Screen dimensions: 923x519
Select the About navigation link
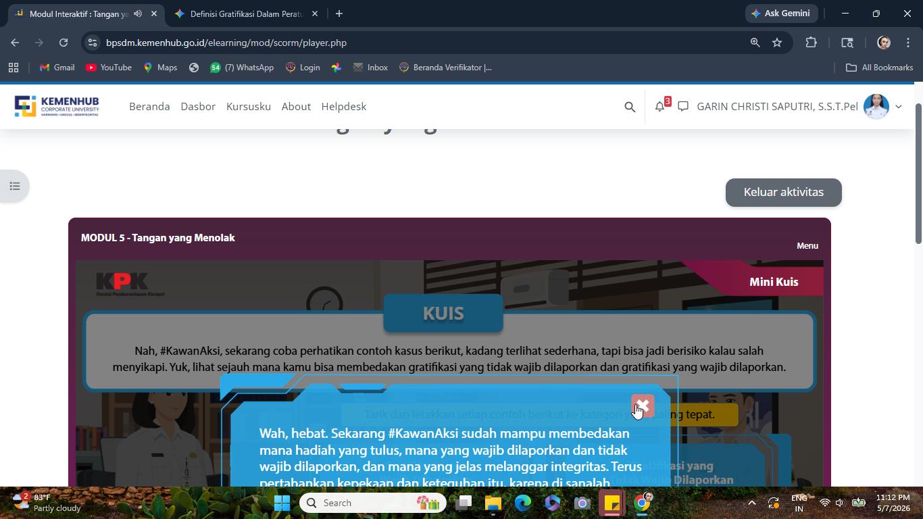coord(296,106)
